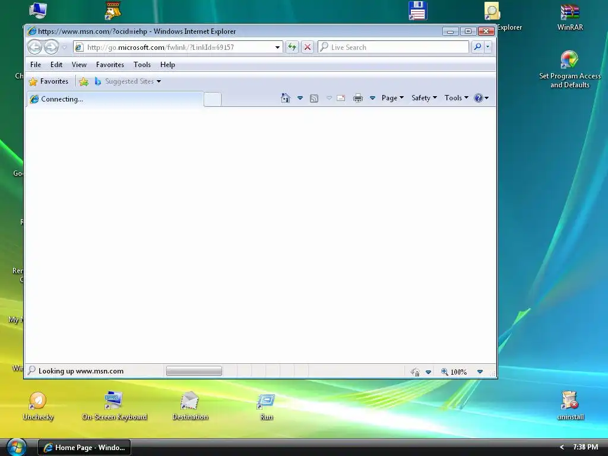Viewport: 608px width, 456px height.
Task: Click the magnifier search button
Action: pyautogui.click(x=477, y=47)
